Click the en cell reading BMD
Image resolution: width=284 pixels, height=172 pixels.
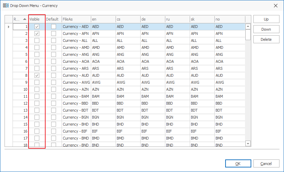coord(103,138)
